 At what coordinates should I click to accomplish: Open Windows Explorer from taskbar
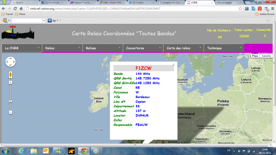34,151
